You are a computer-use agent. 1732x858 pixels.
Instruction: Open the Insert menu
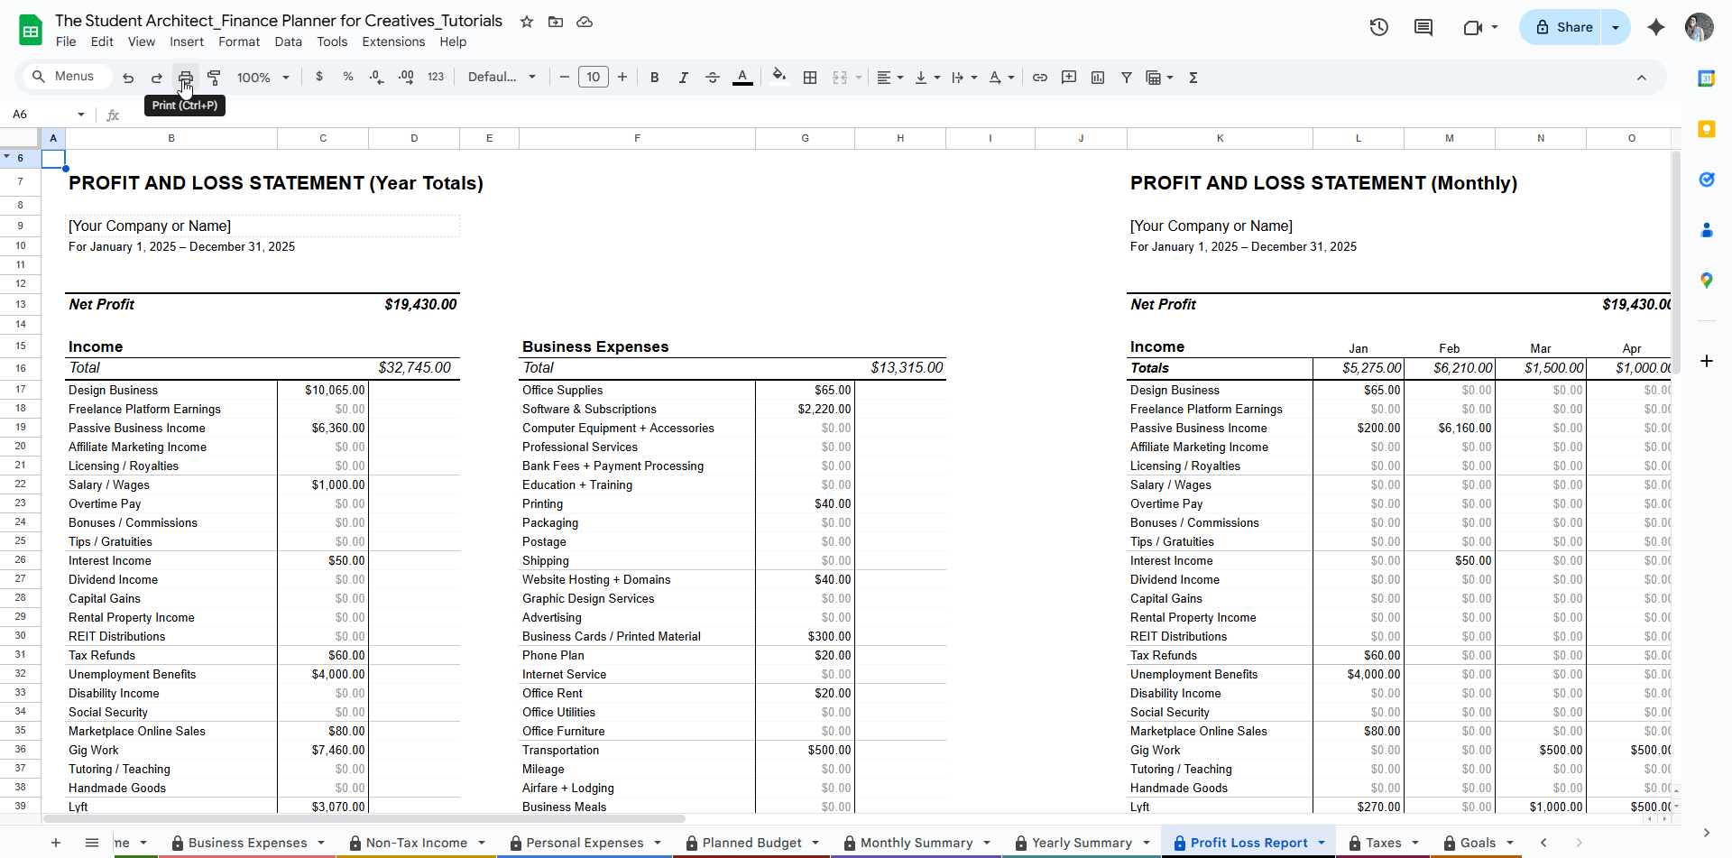point(187,42)
